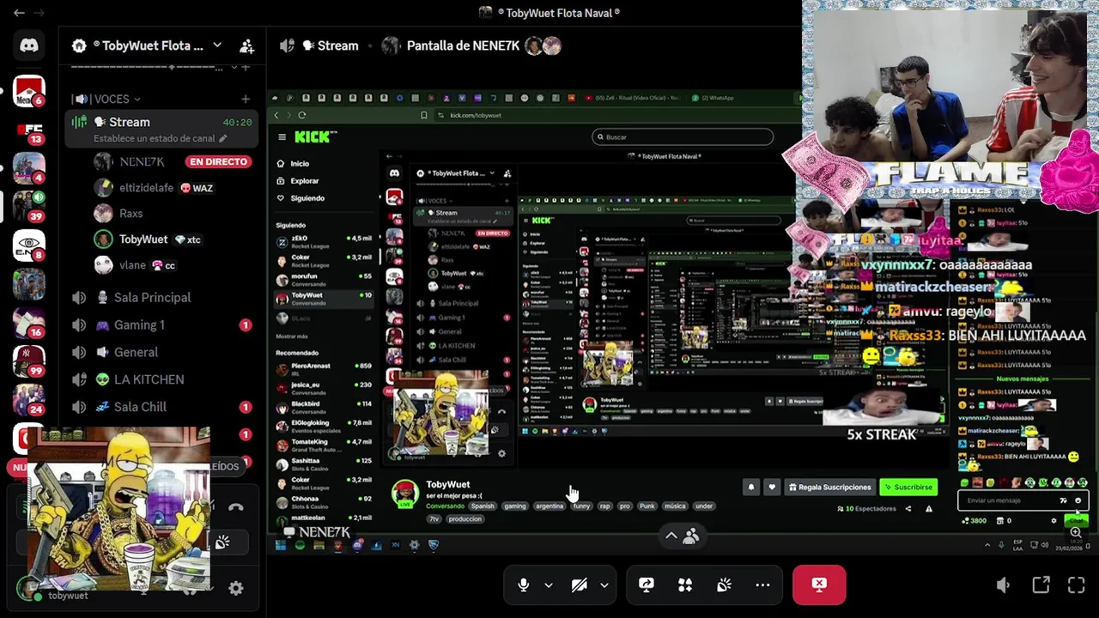Click Pantalla de NENE7K header label

coord(463,45)
